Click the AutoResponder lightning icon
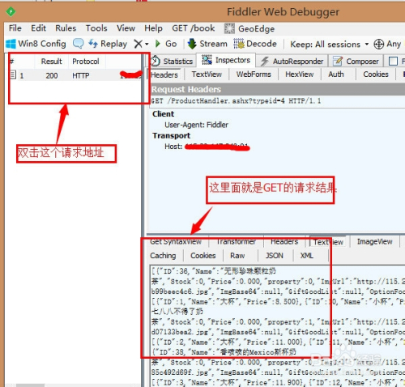The width and height of the screenshot is (405, 387). (265, 62)
